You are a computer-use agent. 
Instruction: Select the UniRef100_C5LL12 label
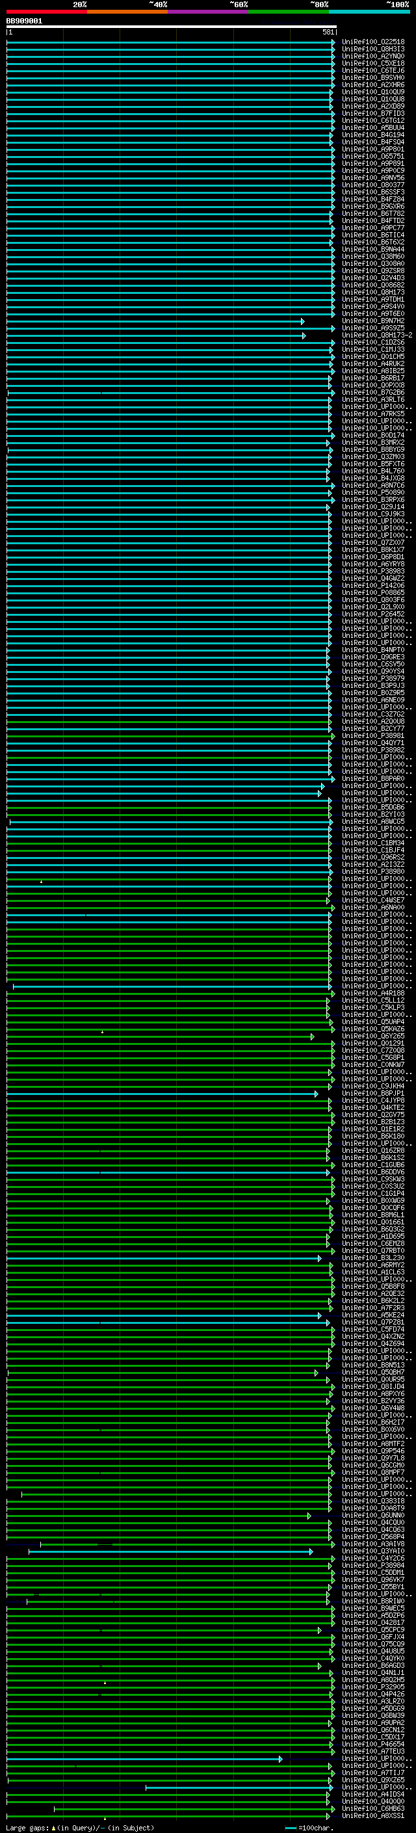pos(373,1000)
